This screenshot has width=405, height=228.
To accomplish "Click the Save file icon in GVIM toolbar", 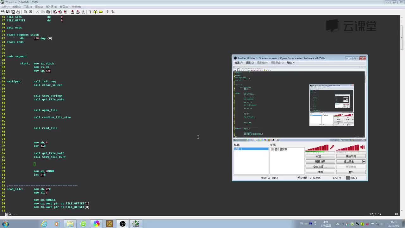I will 8,12.
